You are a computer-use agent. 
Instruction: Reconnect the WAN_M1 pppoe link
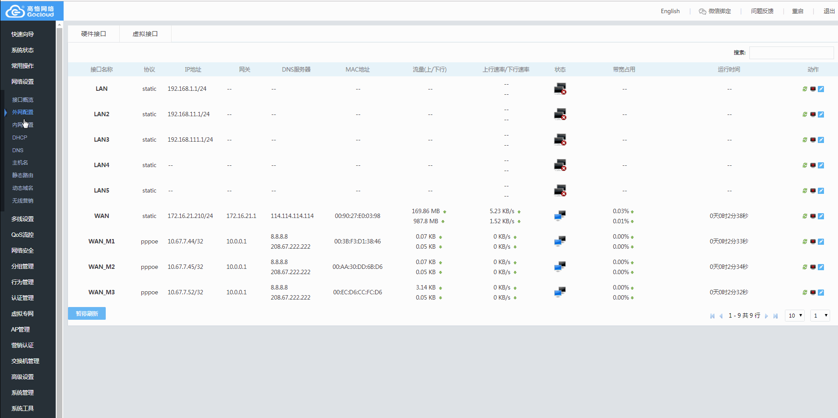805,242
